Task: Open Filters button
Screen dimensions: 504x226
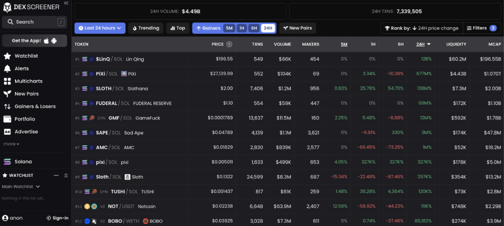Action: 481,28
